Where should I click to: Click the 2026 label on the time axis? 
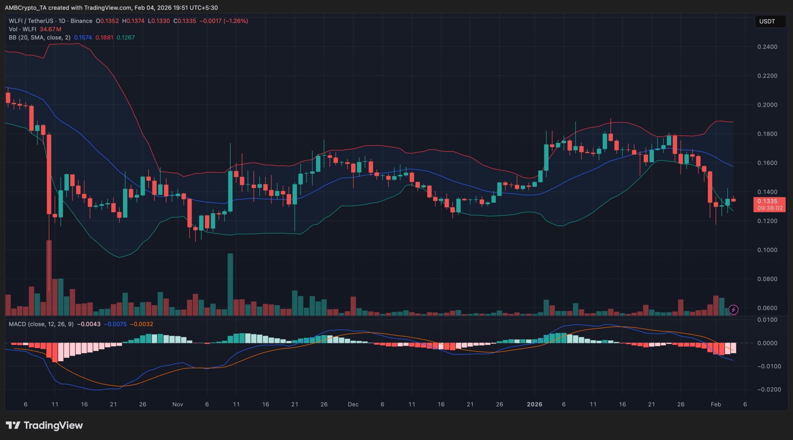(535, 405)
